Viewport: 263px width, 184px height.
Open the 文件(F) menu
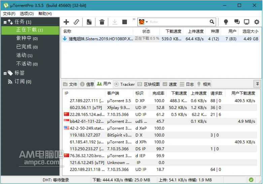coord(9,13)
